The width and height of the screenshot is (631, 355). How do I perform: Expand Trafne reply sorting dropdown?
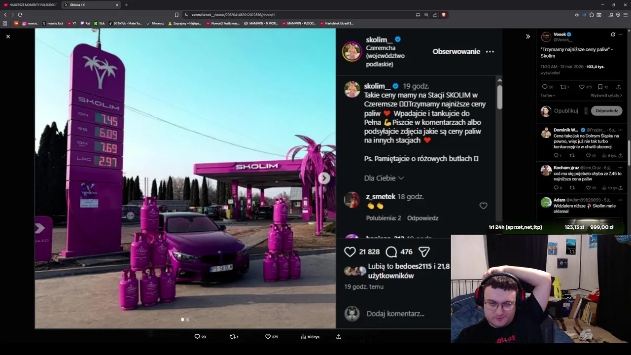(x=548, y=95)
